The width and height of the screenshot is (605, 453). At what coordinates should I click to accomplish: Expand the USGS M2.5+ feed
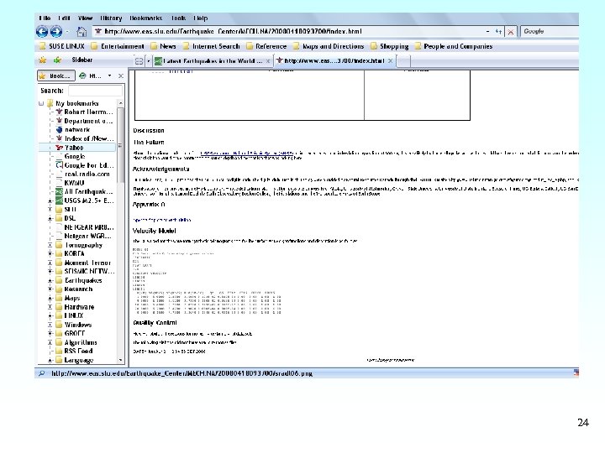point(50,200)
